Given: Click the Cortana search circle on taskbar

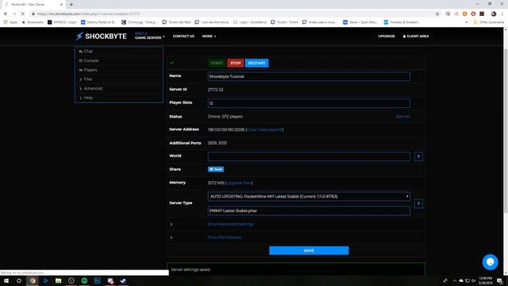Looking at the screenshot, I should [x=19, y=280].
